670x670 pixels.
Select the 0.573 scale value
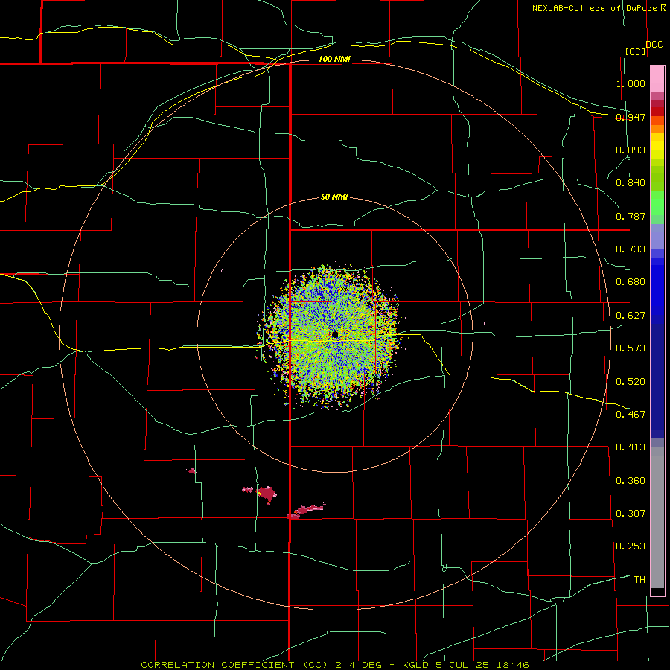[631, 348]
